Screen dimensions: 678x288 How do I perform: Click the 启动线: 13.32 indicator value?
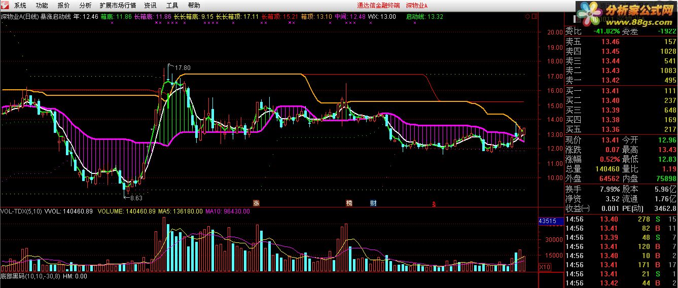click(425, 17)
